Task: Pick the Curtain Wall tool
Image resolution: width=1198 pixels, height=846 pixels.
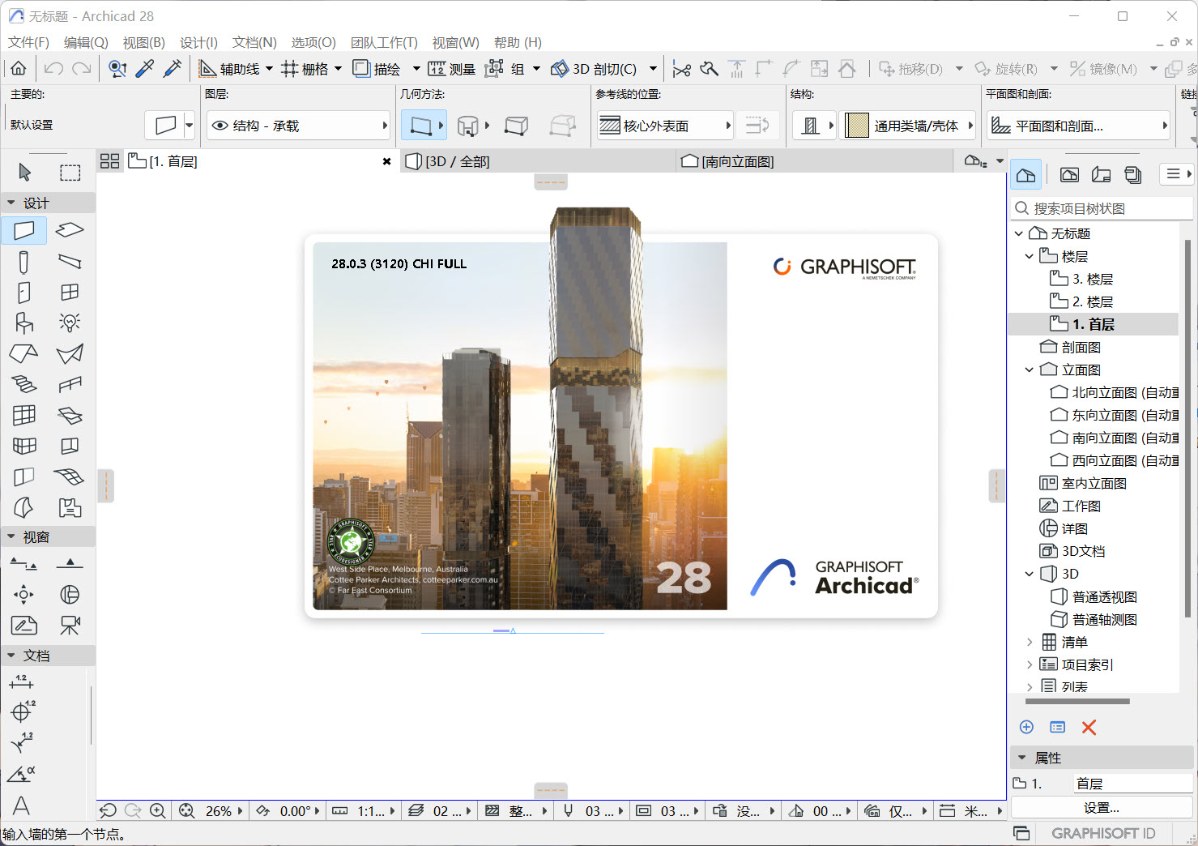Action: click(24, 415)
